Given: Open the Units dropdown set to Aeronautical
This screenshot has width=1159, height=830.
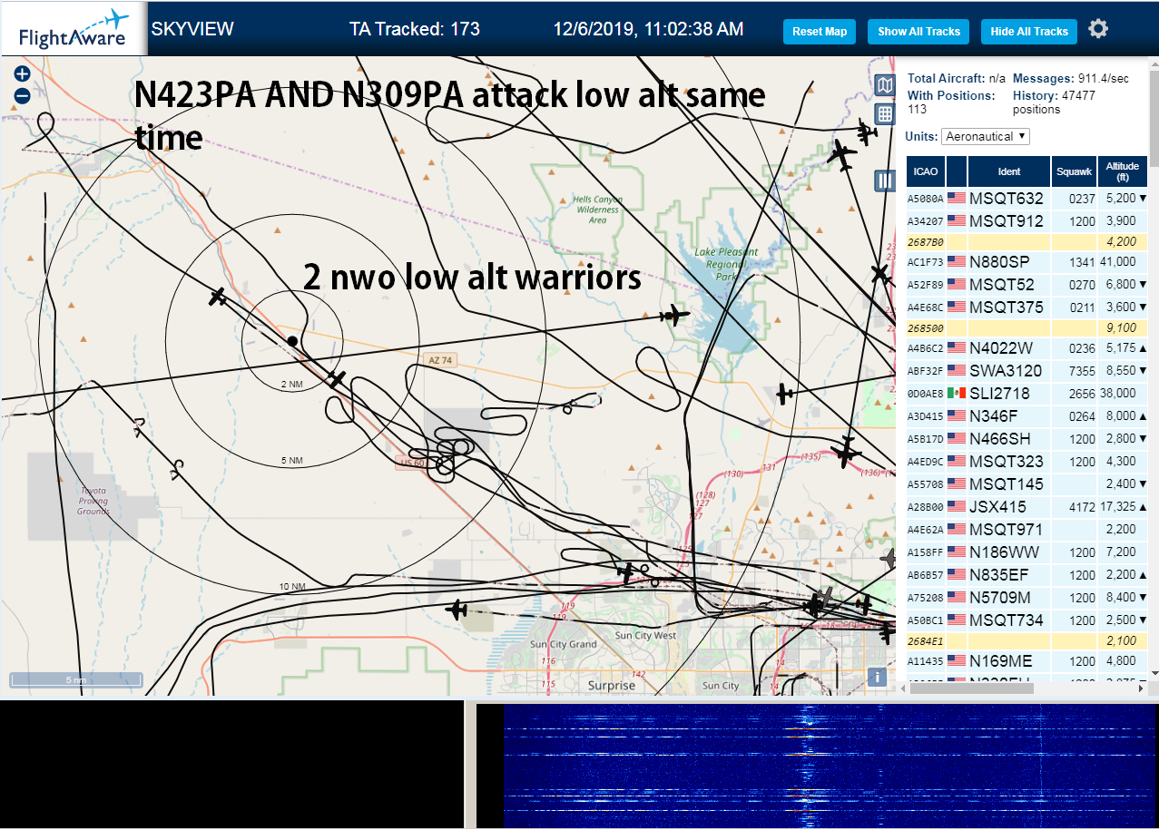Looking at the screenshot, I should point(986,136).
